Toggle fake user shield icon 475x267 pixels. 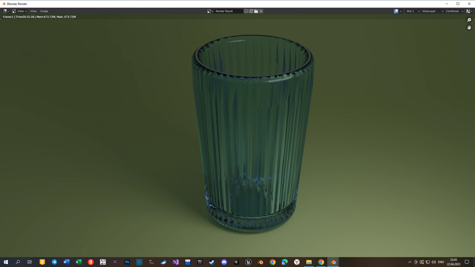point(246,11)
